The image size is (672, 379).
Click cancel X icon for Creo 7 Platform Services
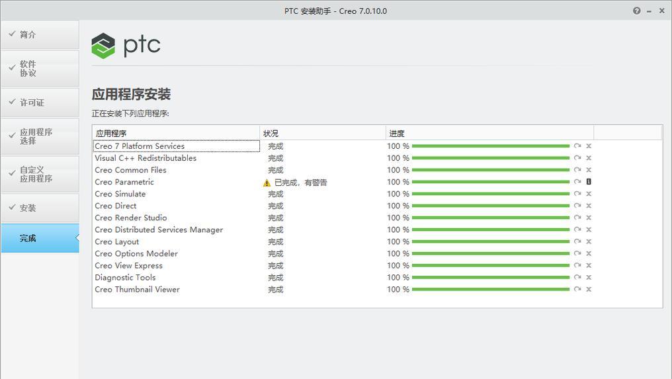coord(589,146)
